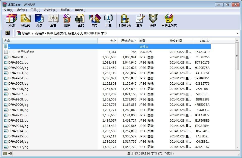Open the 查看 (View) toolbar icon
This screenshot has width=242, height=158.
[x=53, y=20]
